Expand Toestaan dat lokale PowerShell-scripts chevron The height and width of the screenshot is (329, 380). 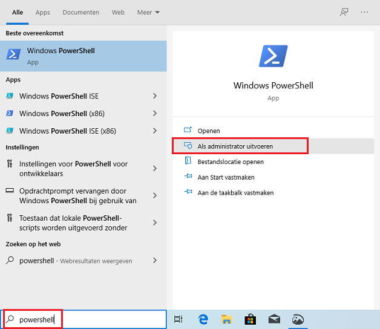point(155,223)
